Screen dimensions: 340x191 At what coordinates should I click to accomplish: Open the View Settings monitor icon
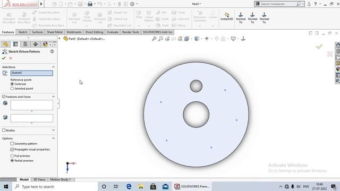point(233,39)
